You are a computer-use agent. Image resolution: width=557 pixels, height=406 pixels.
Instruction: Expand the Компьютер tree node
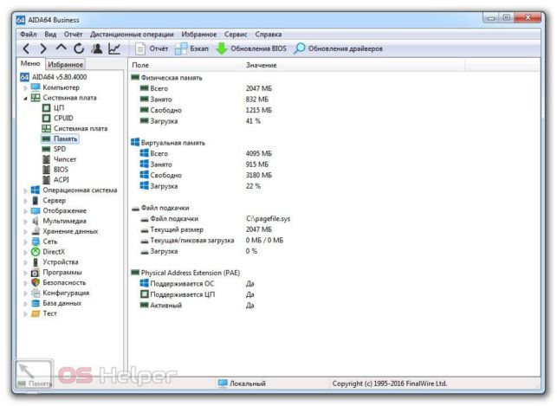point(25,87)
